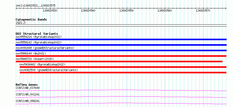This screenshot has width=234, height=107.
Task: Click the blue bar for nsv5554214
Action: 121,39
